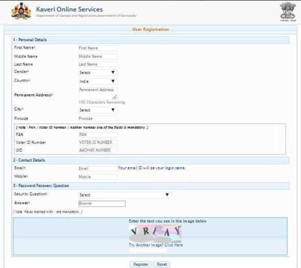Focus the Mobile input field
This screenshot has width=301, height=268.
tap(98, 177)
